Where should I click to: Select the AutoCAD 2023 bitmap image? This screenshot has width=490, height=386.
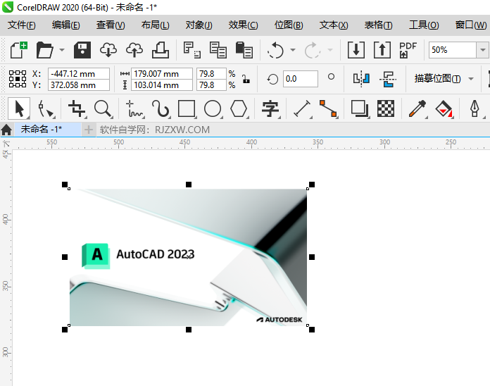(188, 257)
